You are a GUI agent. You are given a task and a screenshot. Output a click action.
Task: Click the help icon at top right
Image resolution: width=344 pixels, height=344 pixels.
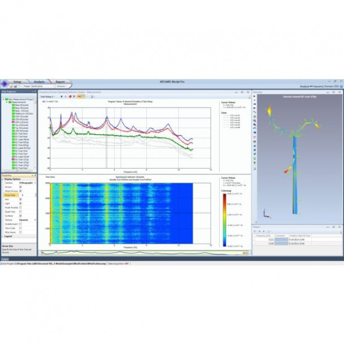click(341, 86)
